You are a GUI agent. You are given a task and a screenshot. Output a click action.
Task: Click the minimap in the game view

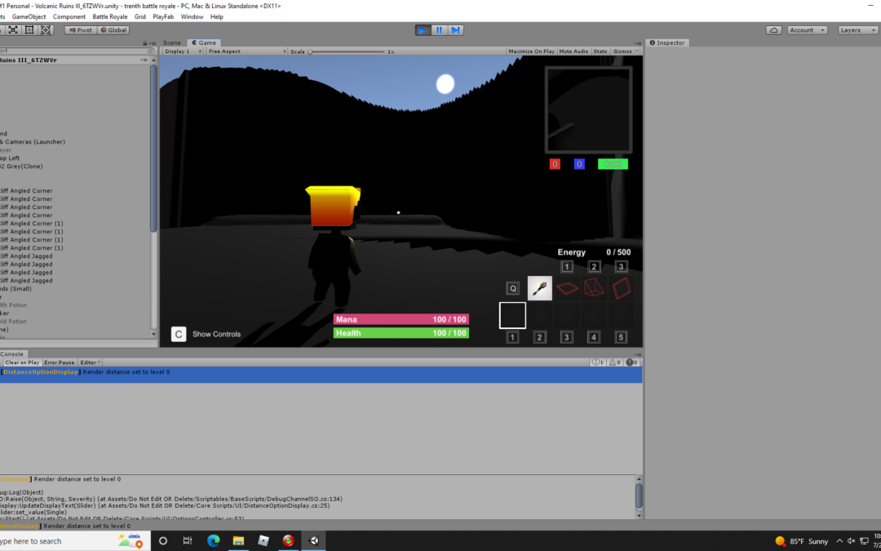tap(588, 109)
